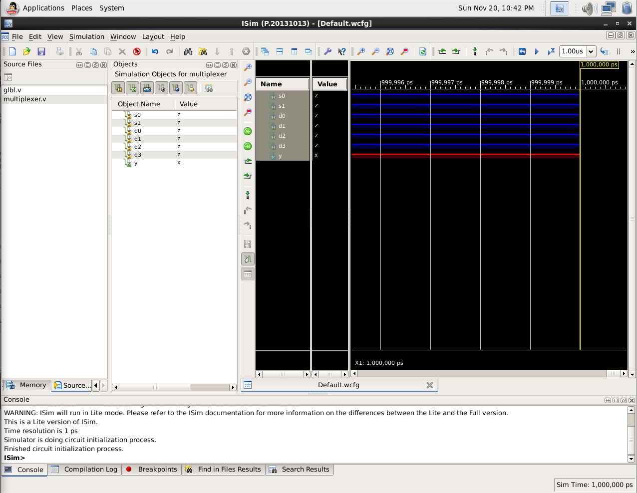The width and height of the screenshot is (637, 493).
Task: Click the Create Wave Configuration alarm-clock icon
Action: pos(209,88)
